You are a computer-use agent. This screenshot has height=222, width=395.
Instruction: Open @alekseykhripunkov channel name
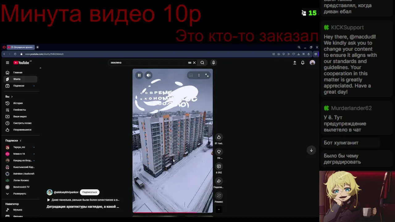click(66, 192)
